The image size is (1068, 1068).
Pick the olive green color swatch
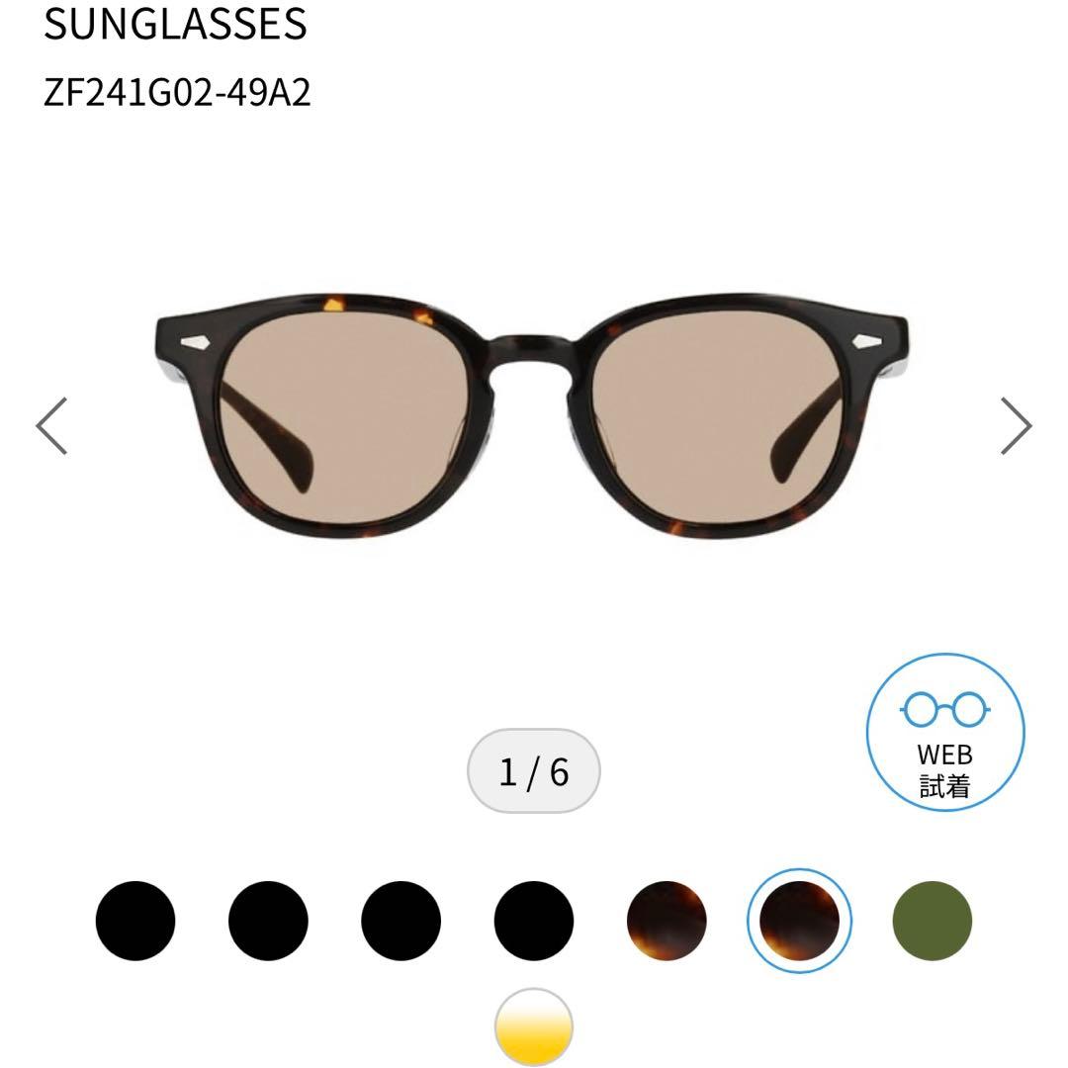coord(933,921)
